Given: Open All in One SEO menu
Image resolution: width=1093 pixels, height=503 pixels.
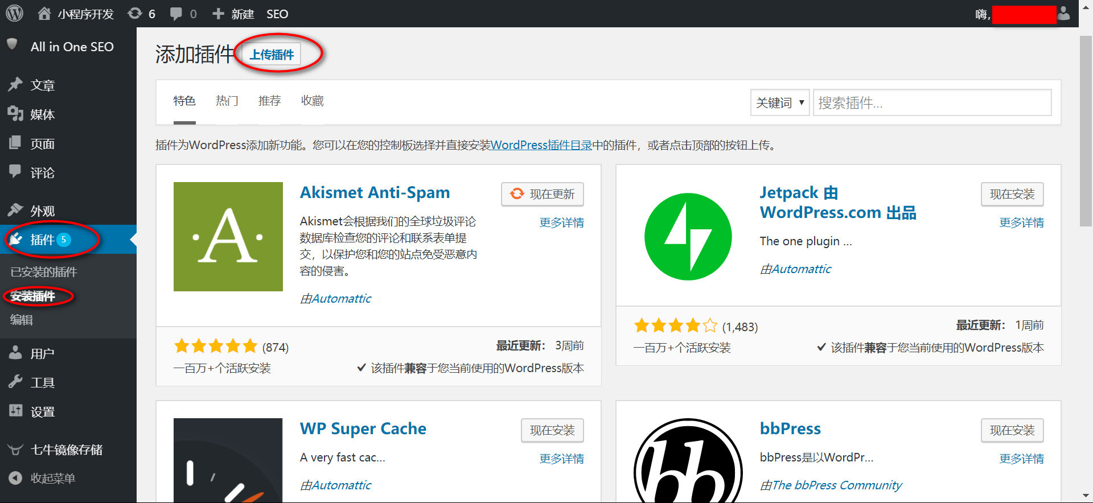Looking at the screenshot, I should pyautogui.click(x=68, y=47).
